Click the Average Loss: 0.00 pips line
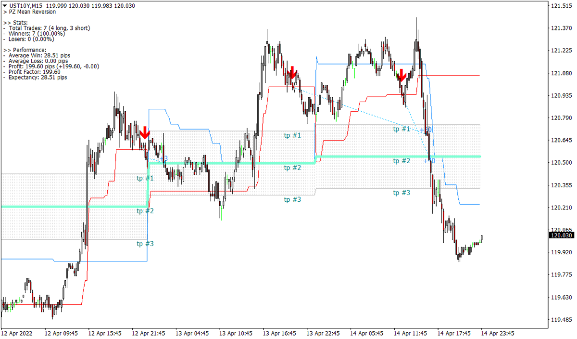Image resolution: width=577 pixels, height=339 pixels. pos(36,61)
